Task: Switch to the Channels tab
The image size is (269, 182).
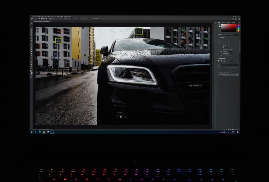Action: point(223,65)
